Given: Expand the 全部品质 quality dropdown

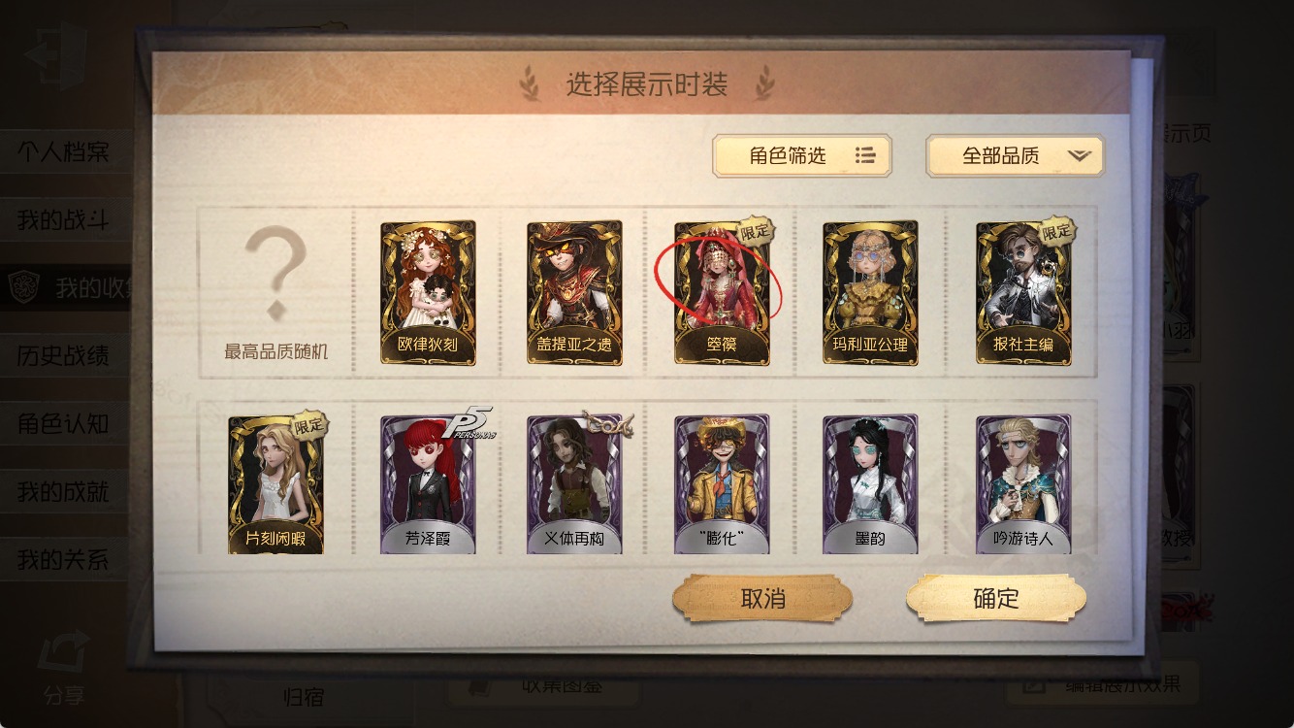Looking at the screenshot, I should tap(1015, 155).
